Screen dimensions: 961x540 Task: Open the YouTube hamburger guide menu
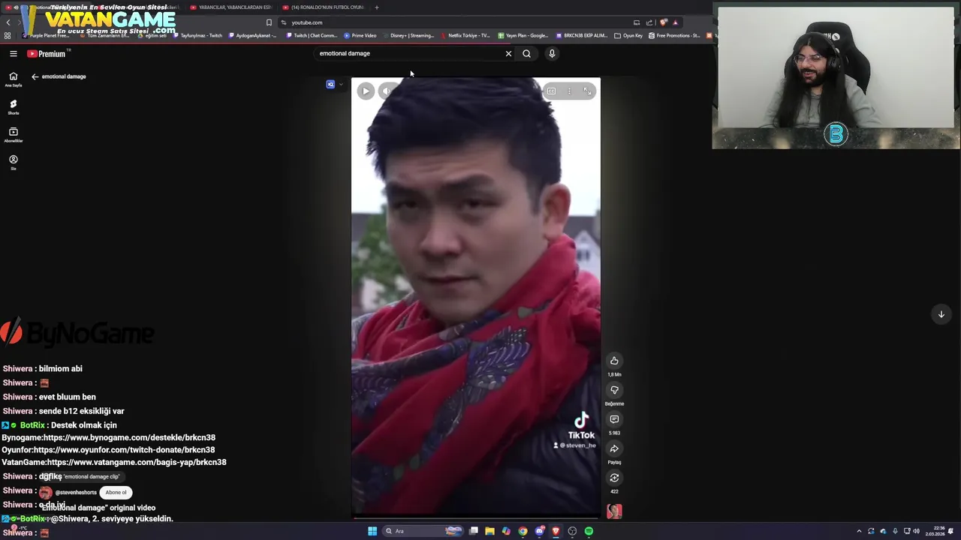tap(14, 53)
